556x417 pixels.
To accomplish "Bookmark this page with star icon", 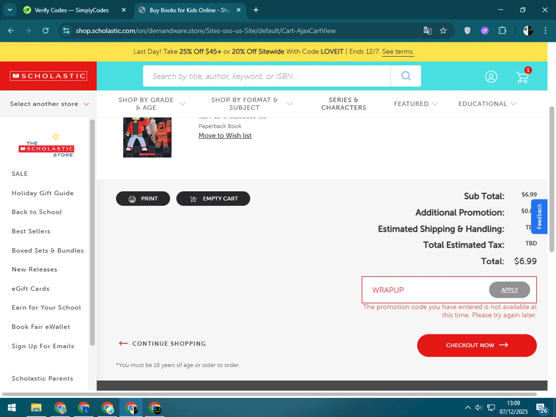I will coord(443,31).
